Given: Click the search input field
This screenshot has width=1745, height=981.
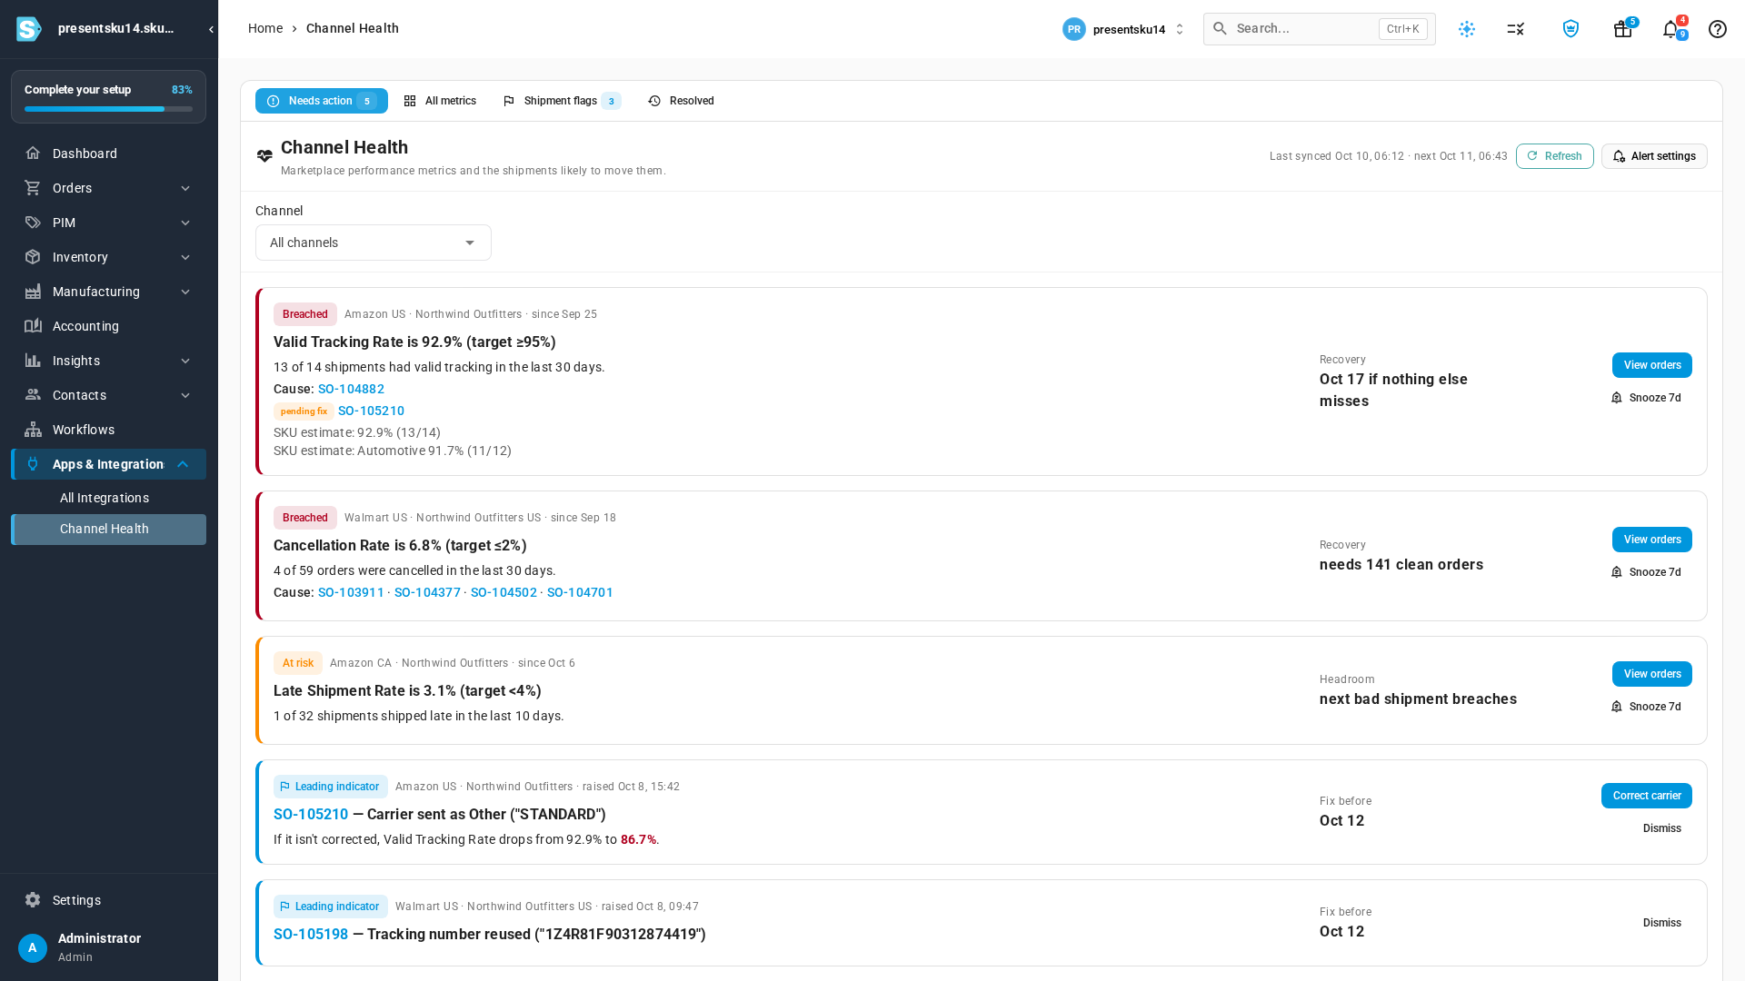Looking at the screenshot, I should click(1319, 29).
